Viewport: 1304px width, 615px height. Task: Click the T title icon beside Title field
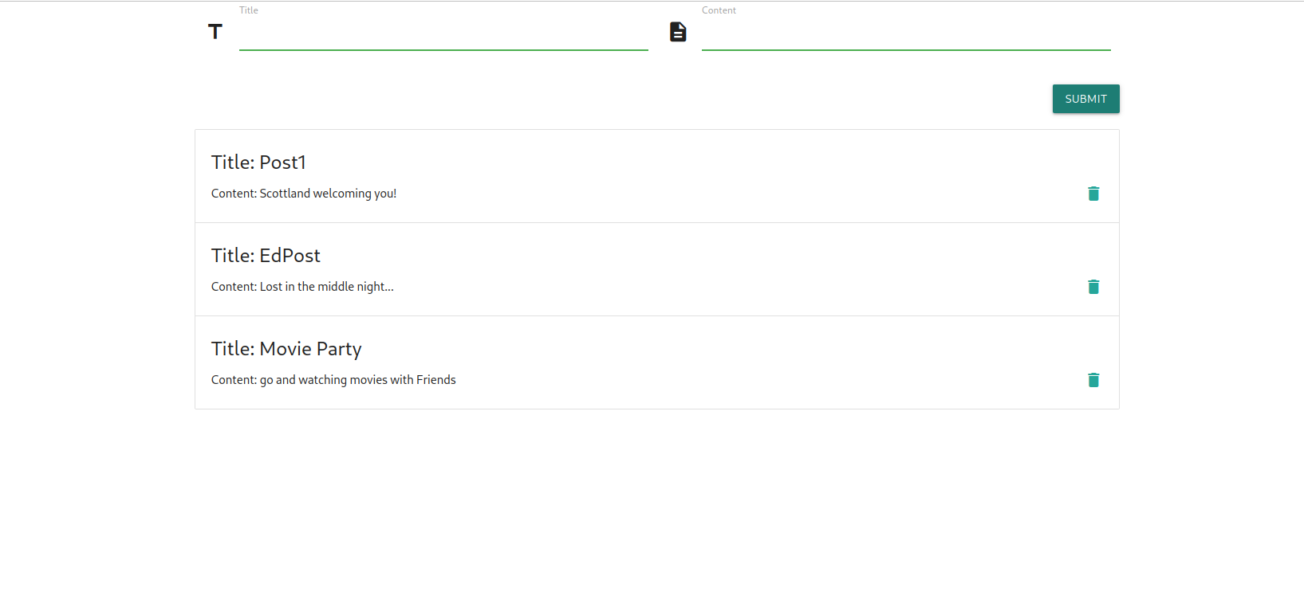pyautogui.click(x=215, y=32)
